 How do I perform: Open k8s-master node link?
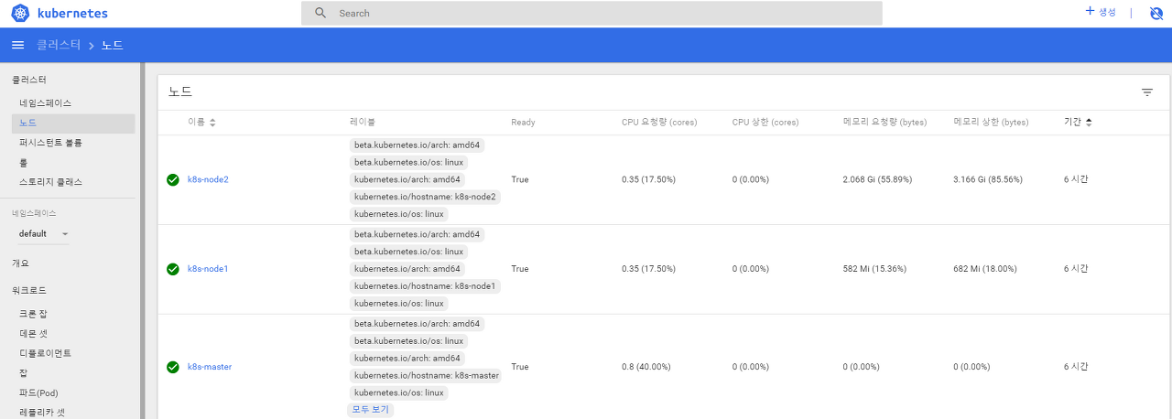210,367
